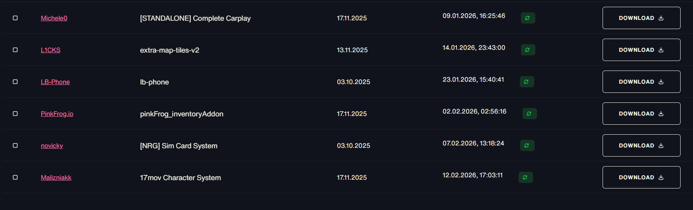Image resolution: width=693 pixels, height=210 pixels.
Task: Open the Malizniakk author link
Action: (56, 177)
